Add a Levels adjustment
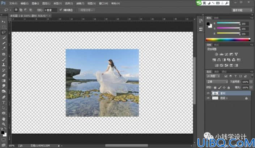 221,54
